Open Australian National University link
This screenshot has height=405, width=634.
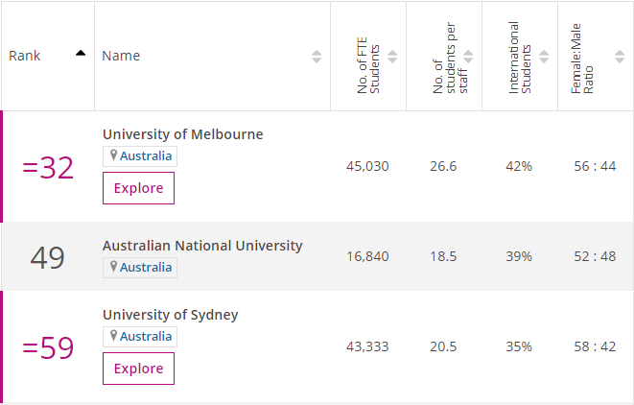(x=202, y=246)
